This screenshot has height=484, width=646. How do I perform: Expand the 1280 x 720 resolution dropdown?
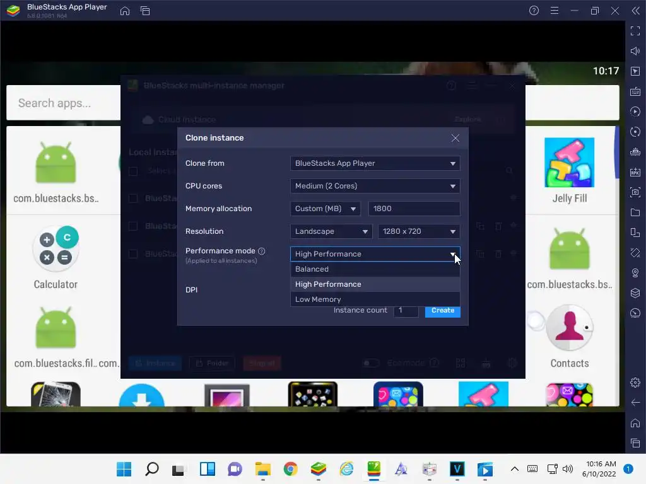(x=419, y=231)
